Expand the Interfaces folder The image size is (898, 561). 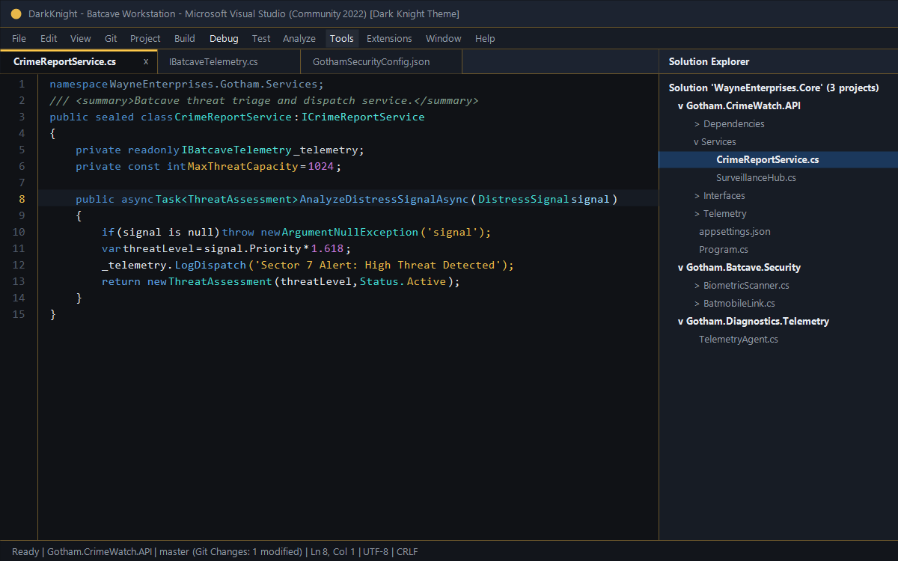click(697, 195)
